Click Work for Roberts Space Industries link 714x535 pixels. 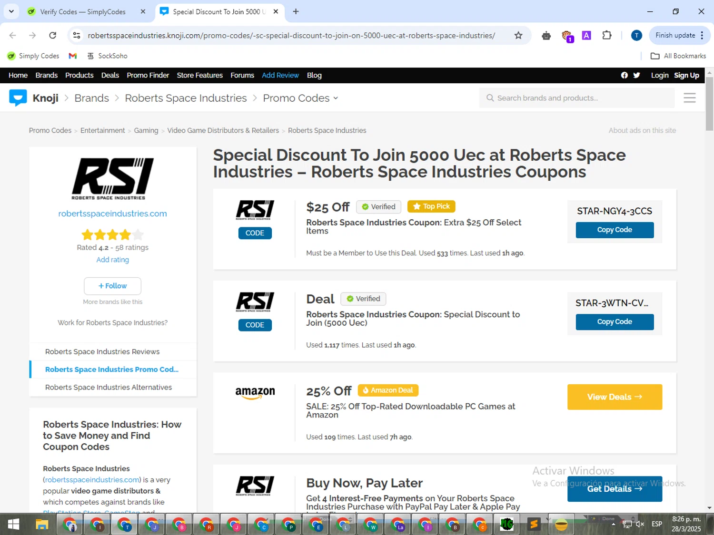[x=112, y=322]
